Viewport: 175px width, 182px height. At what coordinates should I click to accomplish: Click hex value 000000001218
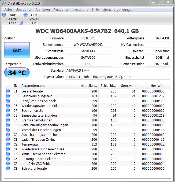pyautogui.click(x=153, y=115)
